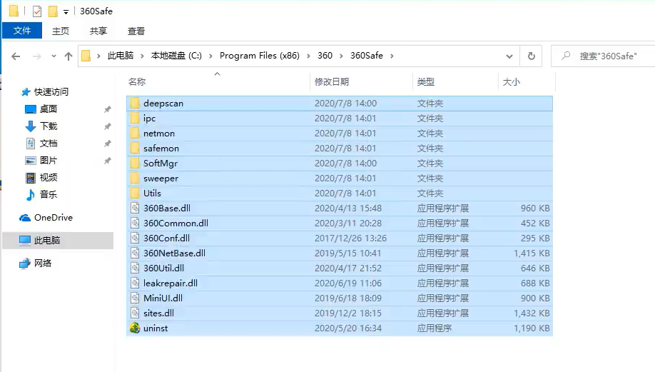Select the ipc folder icon
655x372 pixels.
[x=135, y=119]
